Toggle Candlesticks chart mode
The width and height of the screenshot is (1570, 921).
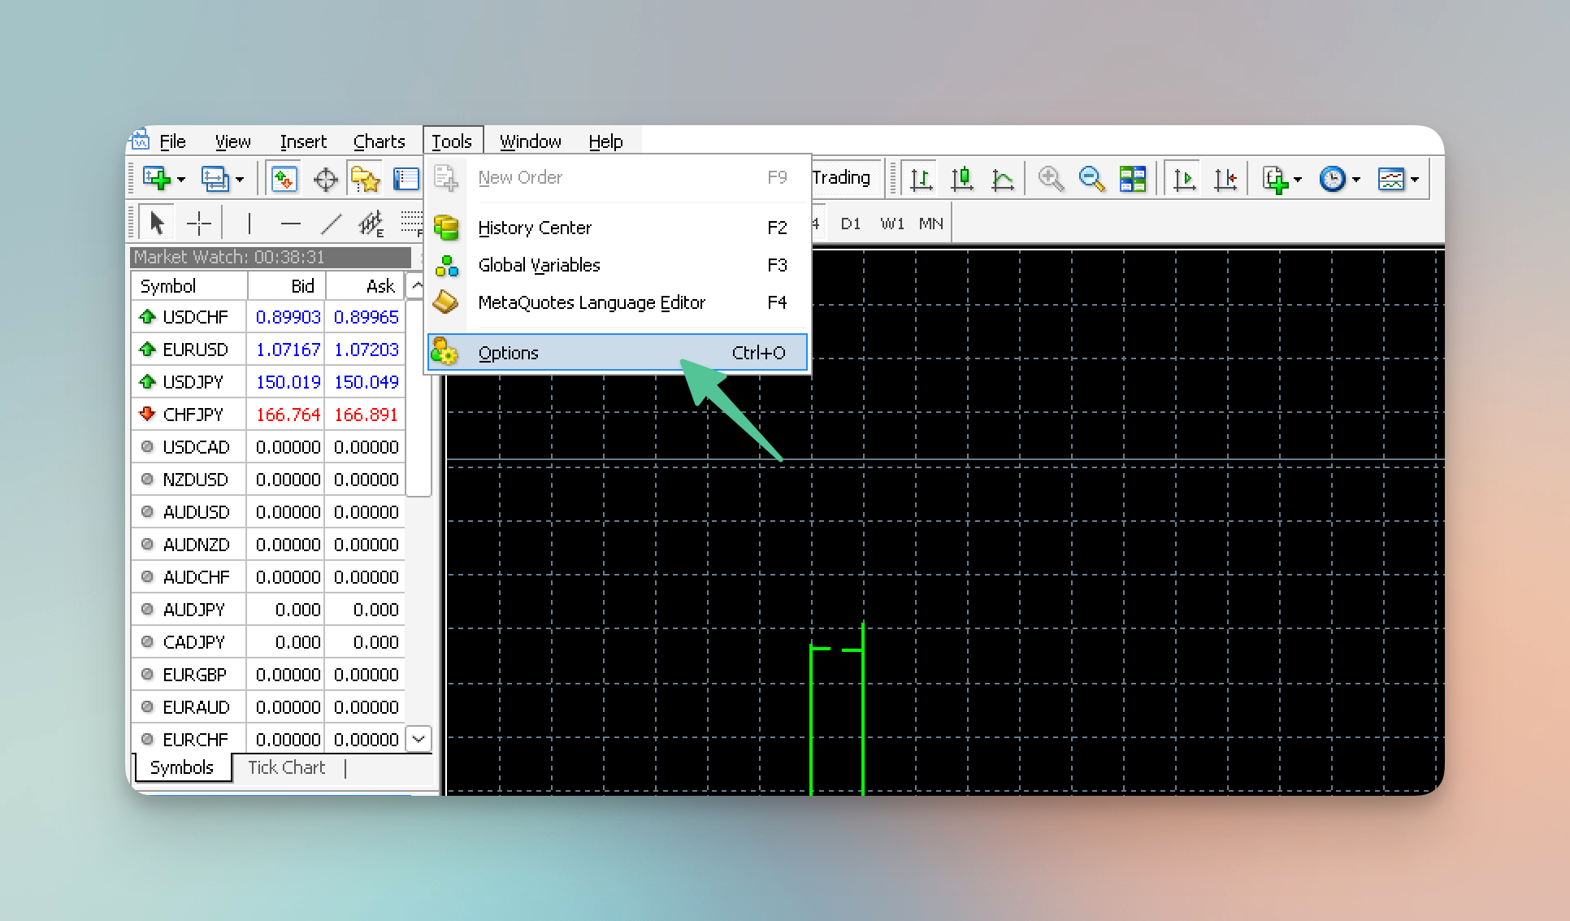pos(962,179)
